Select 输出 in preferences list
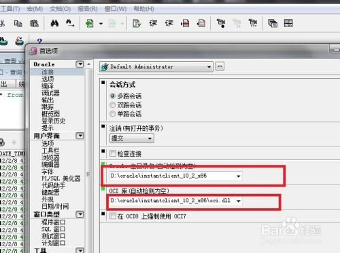 pos(48,100)
